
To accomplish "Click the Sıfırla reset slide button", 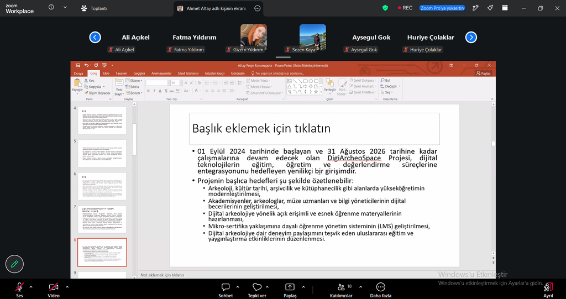I will (x=133, y=87).
